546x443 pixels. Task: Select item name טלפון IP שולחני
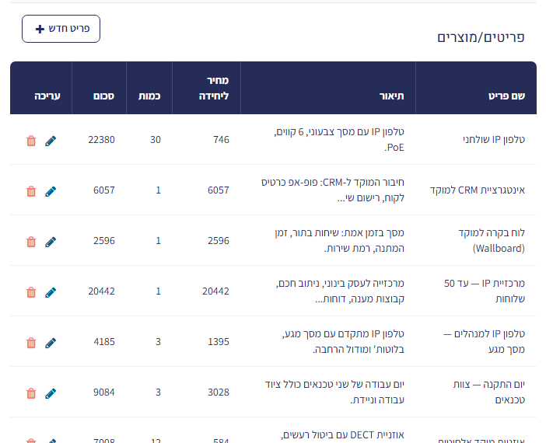click(494, 140)
